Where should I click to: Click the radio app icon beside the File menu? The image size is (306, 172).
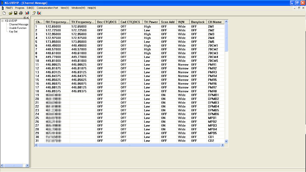(2, 8)
